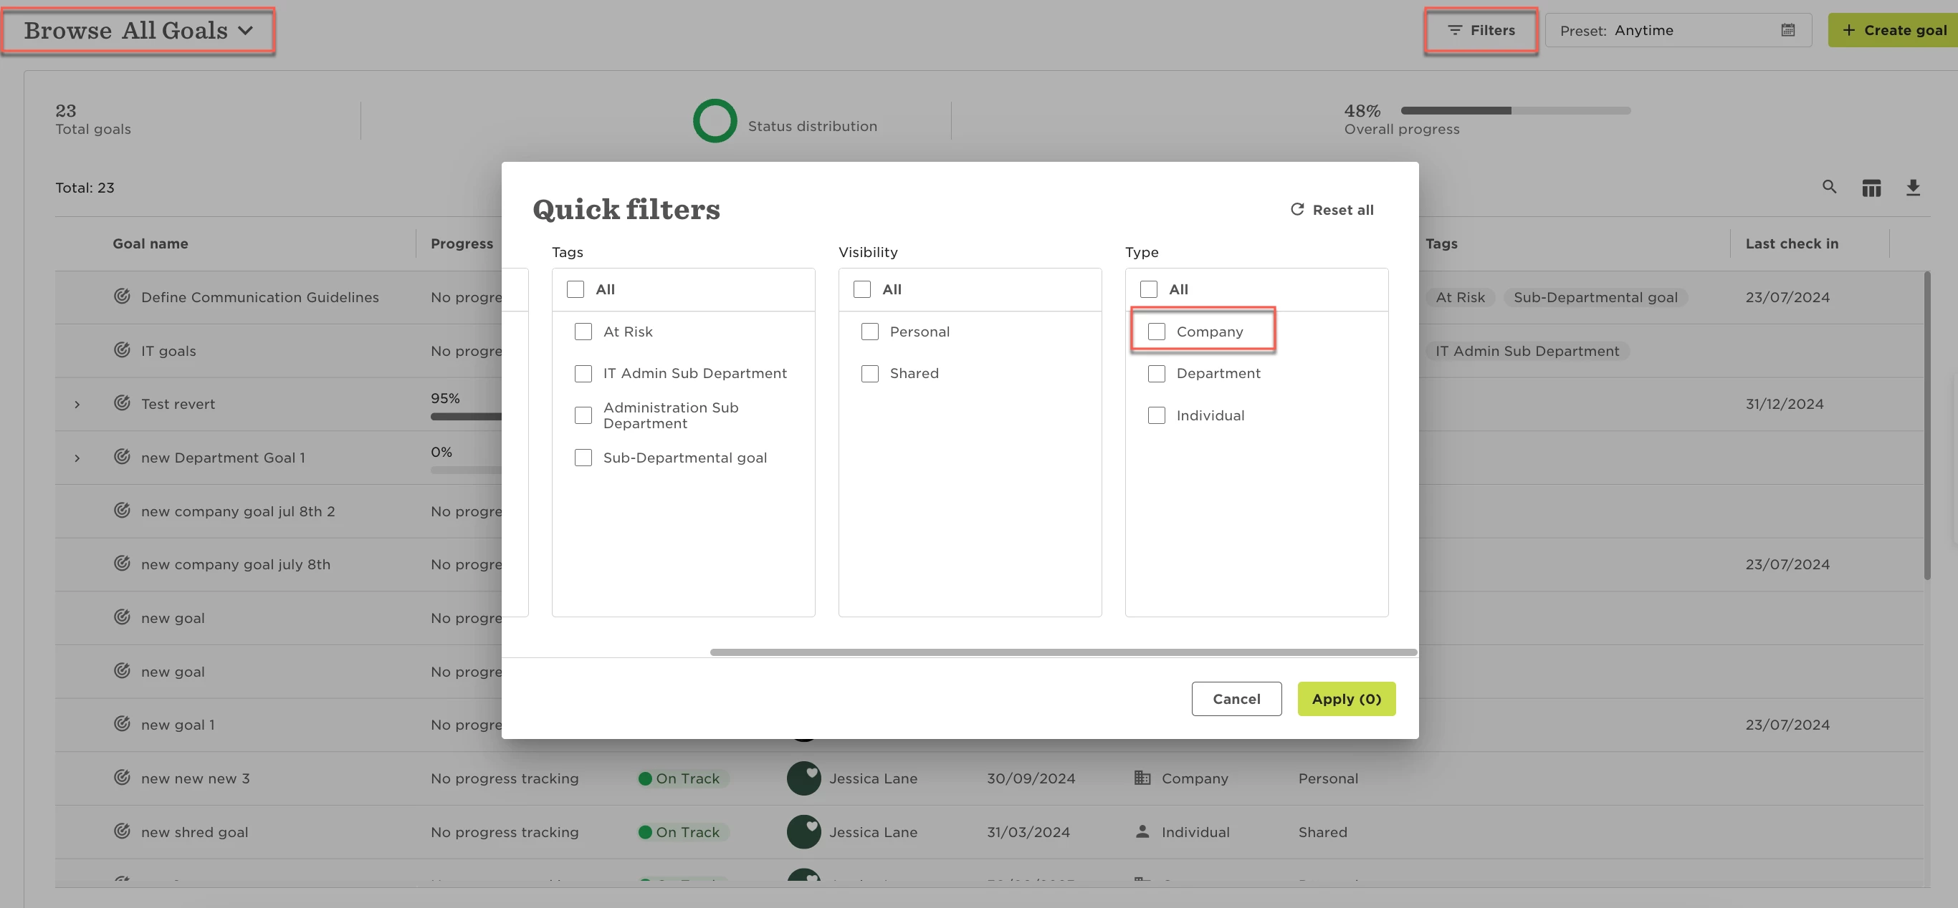
Task: Check the IT Admin Sub Department tag
Action: [x=583, y=374]
